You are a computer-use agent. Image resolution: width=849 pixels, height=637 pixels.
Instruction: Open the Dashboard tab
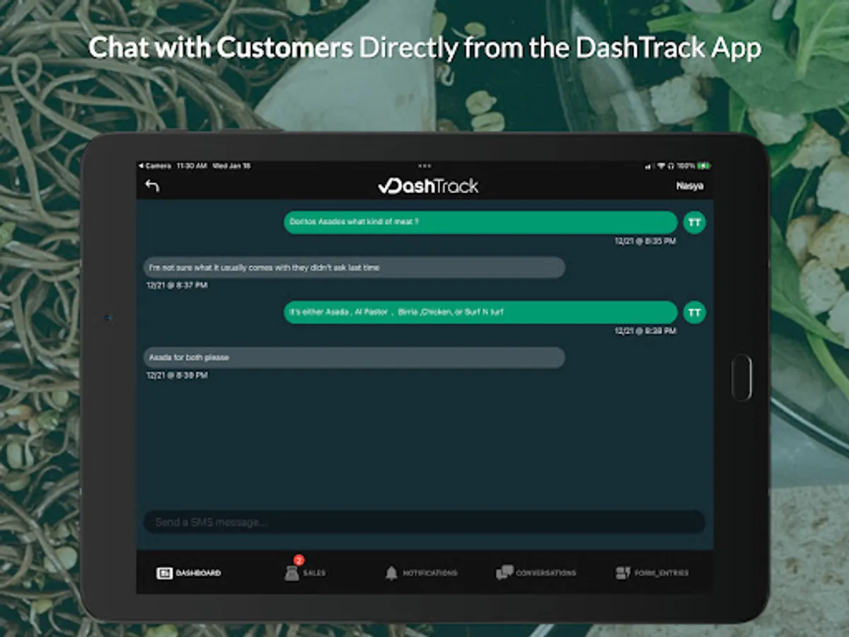point(189,573)
